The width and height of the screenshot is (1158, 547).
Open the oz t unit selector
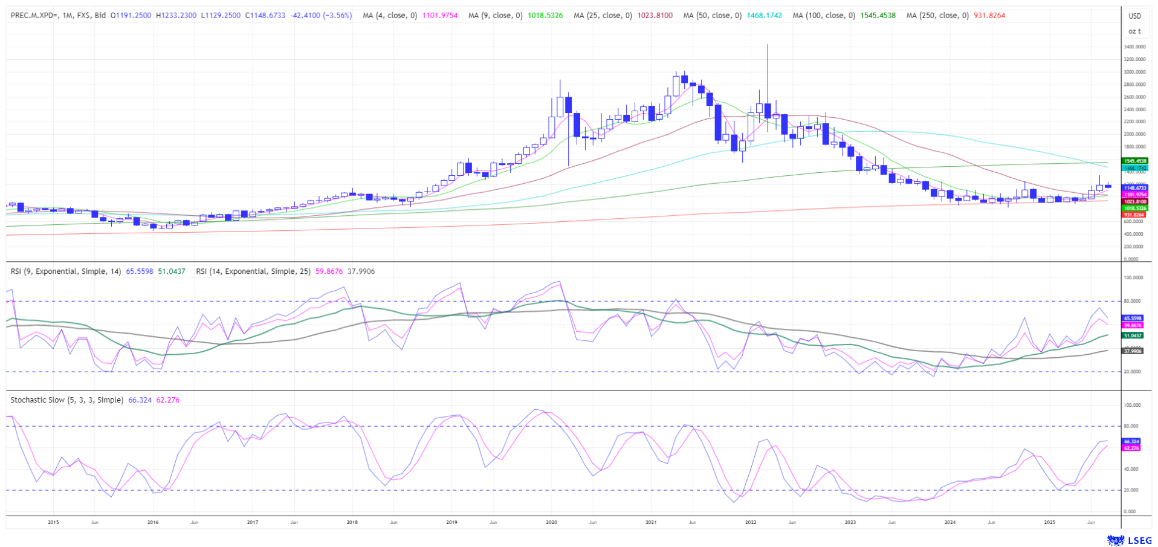[1134, 31]
